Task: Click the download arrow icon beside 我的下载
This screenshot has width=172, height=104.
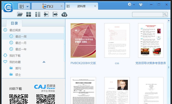Action: point(5,55)
